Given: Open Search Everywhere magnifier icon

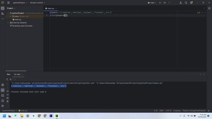Looking at the screenshot, I should click(x=186, y=3).
